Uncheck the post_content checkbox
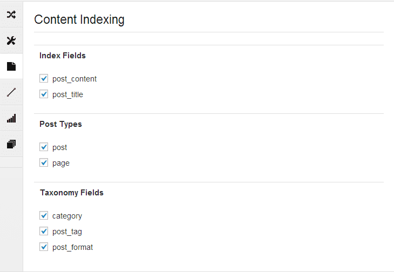The image size is (394, 272). (44, 78)
